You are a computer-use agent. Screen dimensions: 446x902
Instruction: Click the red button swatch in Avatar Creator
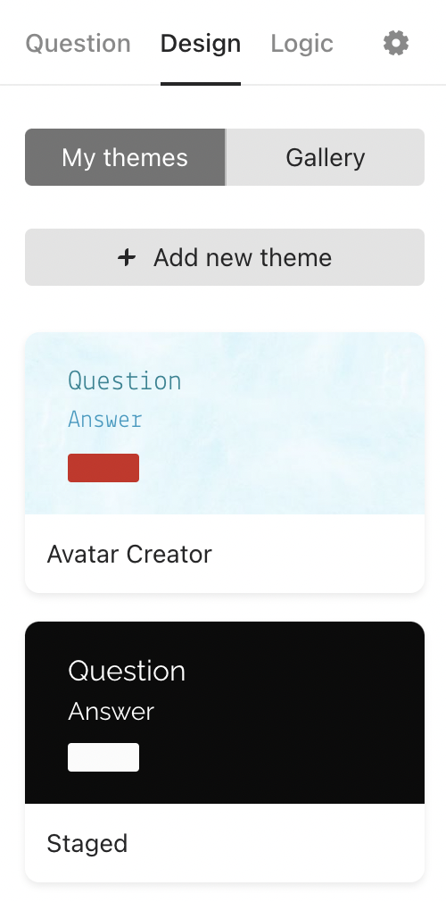click(103, 468)
